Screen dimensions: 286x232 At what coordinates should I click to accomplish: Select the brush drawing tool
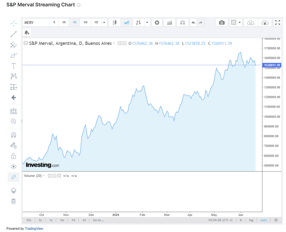coord(14,55)
